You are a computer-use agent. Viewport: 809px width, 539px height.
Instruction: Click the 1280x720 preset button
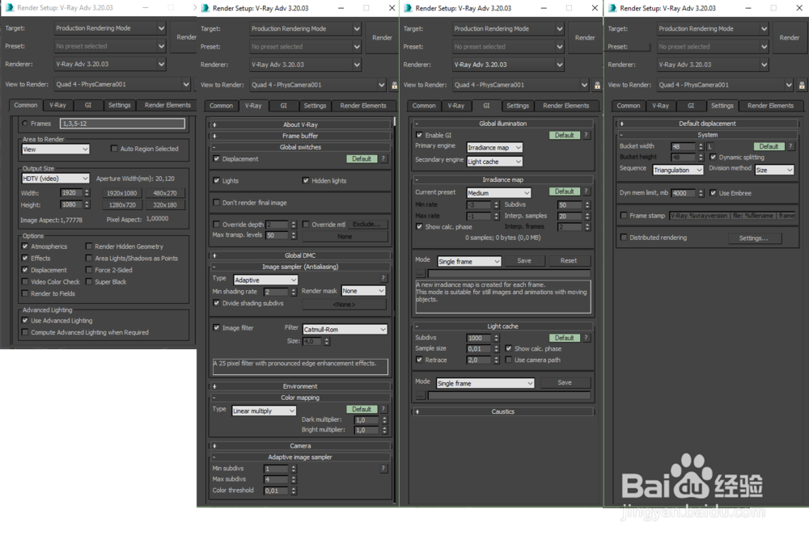click(122, 205)
